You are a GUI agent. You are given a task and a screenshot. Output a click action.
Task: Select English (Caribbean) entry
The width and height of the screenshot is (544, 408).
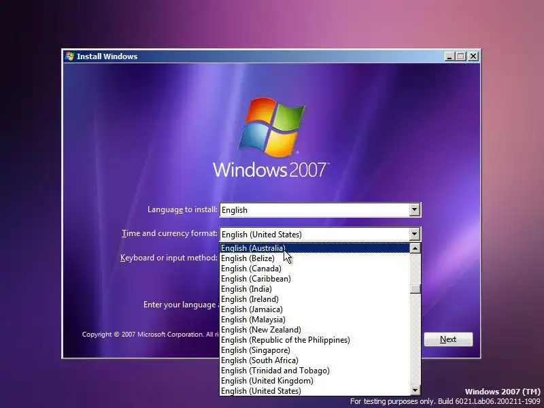[315, 279]
